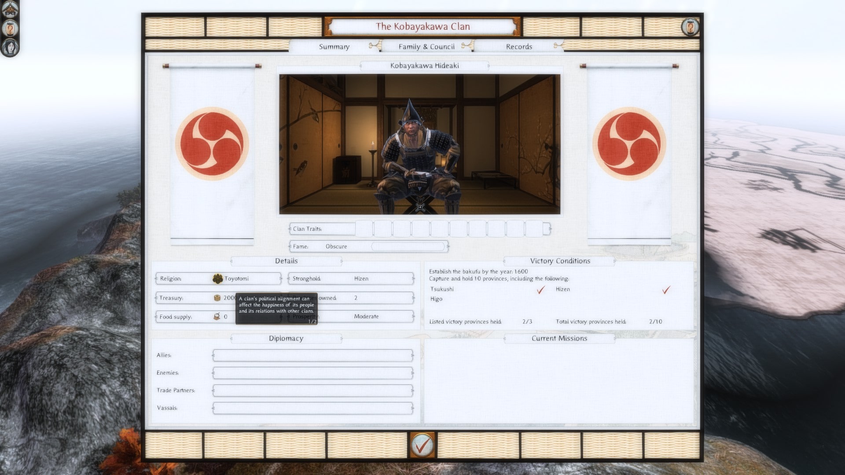Click the Victory Conditions header
845x475 pixels.
click(560, 261)
